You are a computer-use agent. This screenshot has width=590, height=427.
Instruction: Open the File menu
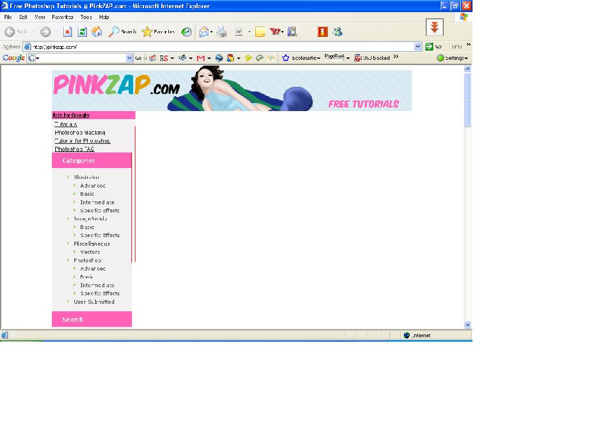(8, 17)
